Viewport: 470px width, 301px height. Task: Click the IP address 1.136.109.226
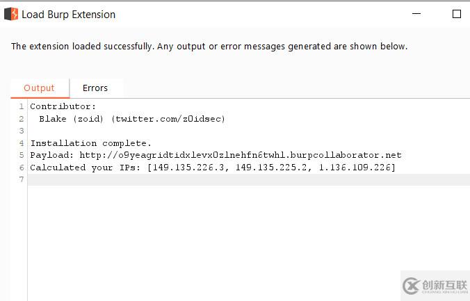click(x=355, y=168)
